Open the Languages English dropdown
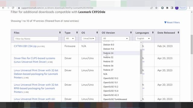The width and height of the screenshot is (193, 108). (143, 39)
